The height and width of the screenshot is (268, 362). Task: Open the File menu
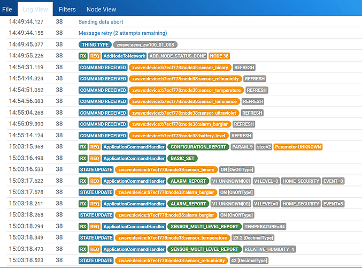coord(7,9)
